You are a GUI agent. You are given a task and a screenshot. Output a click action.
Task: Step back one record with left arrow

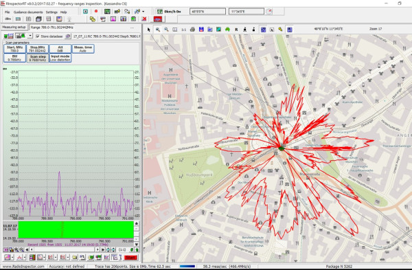click(32, 249)
